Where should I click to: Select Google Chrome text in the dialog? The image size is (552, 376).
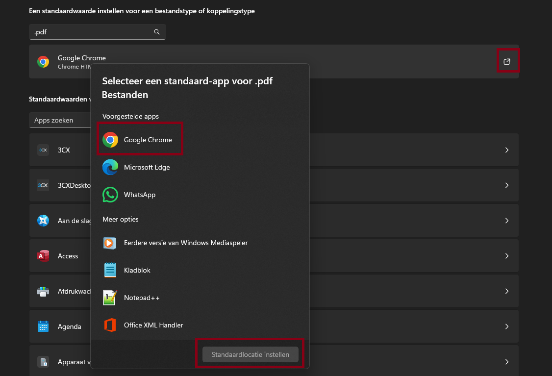coord(148,140)
